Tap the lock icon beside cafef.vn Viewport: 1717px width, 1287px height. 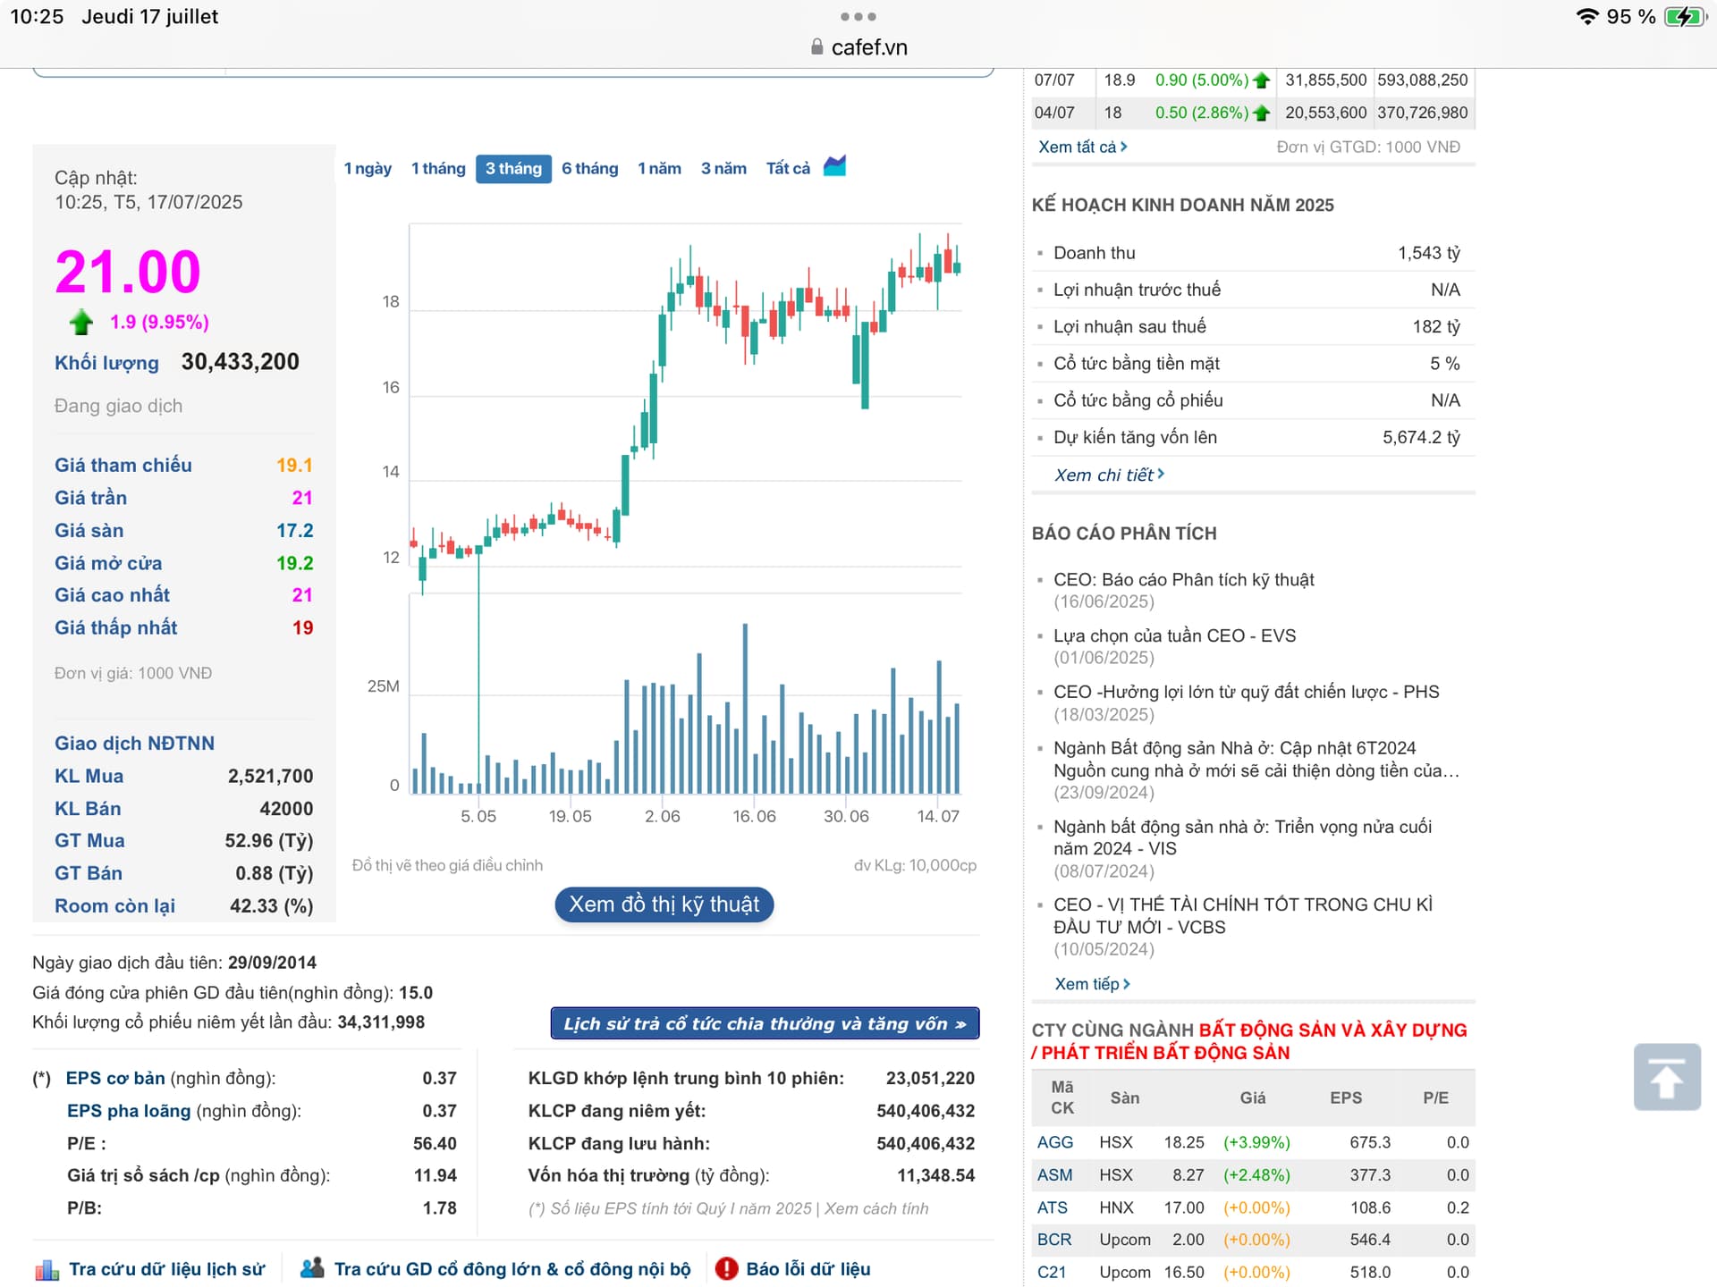(816, 47)
